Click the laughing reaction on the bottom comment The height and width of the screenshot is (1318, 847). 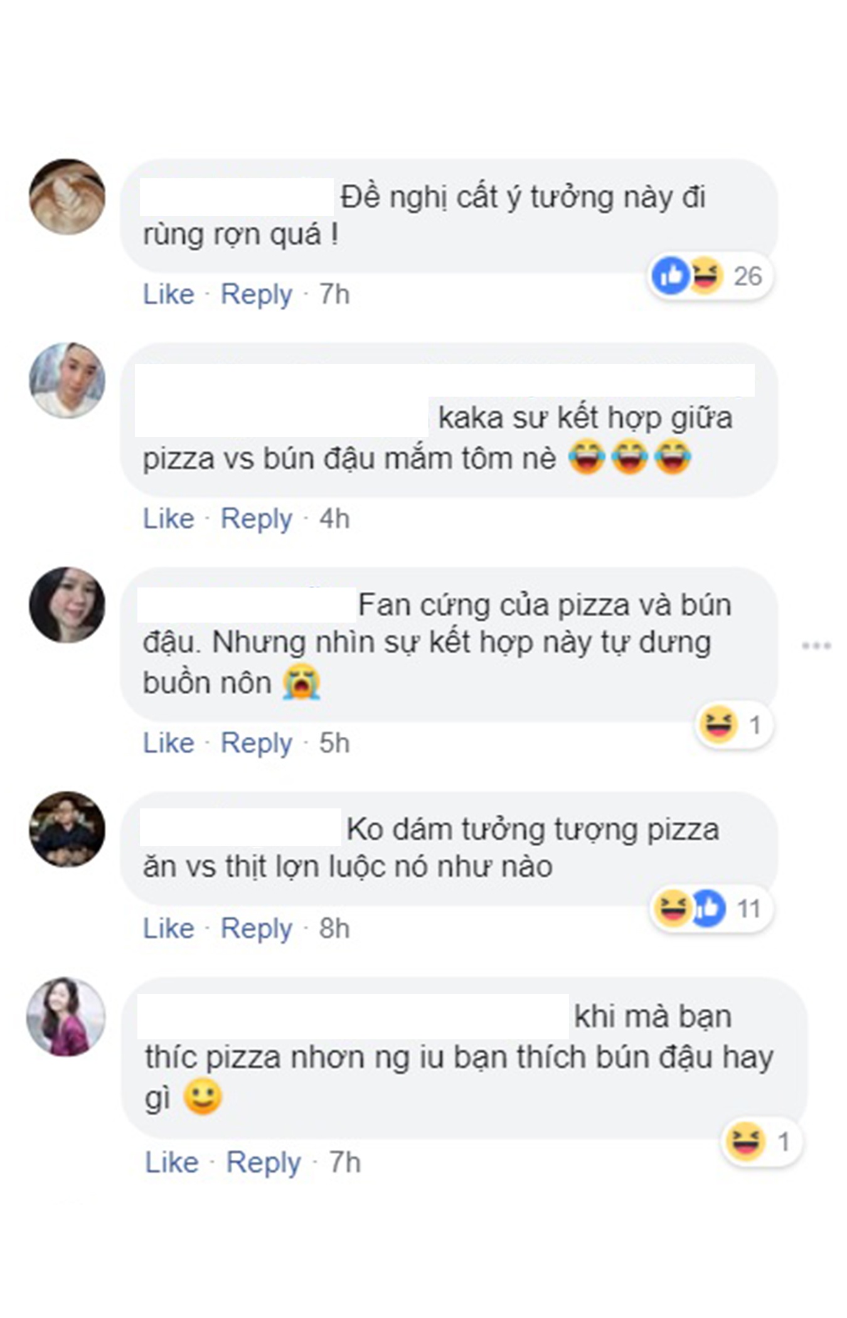(745, 1141)
